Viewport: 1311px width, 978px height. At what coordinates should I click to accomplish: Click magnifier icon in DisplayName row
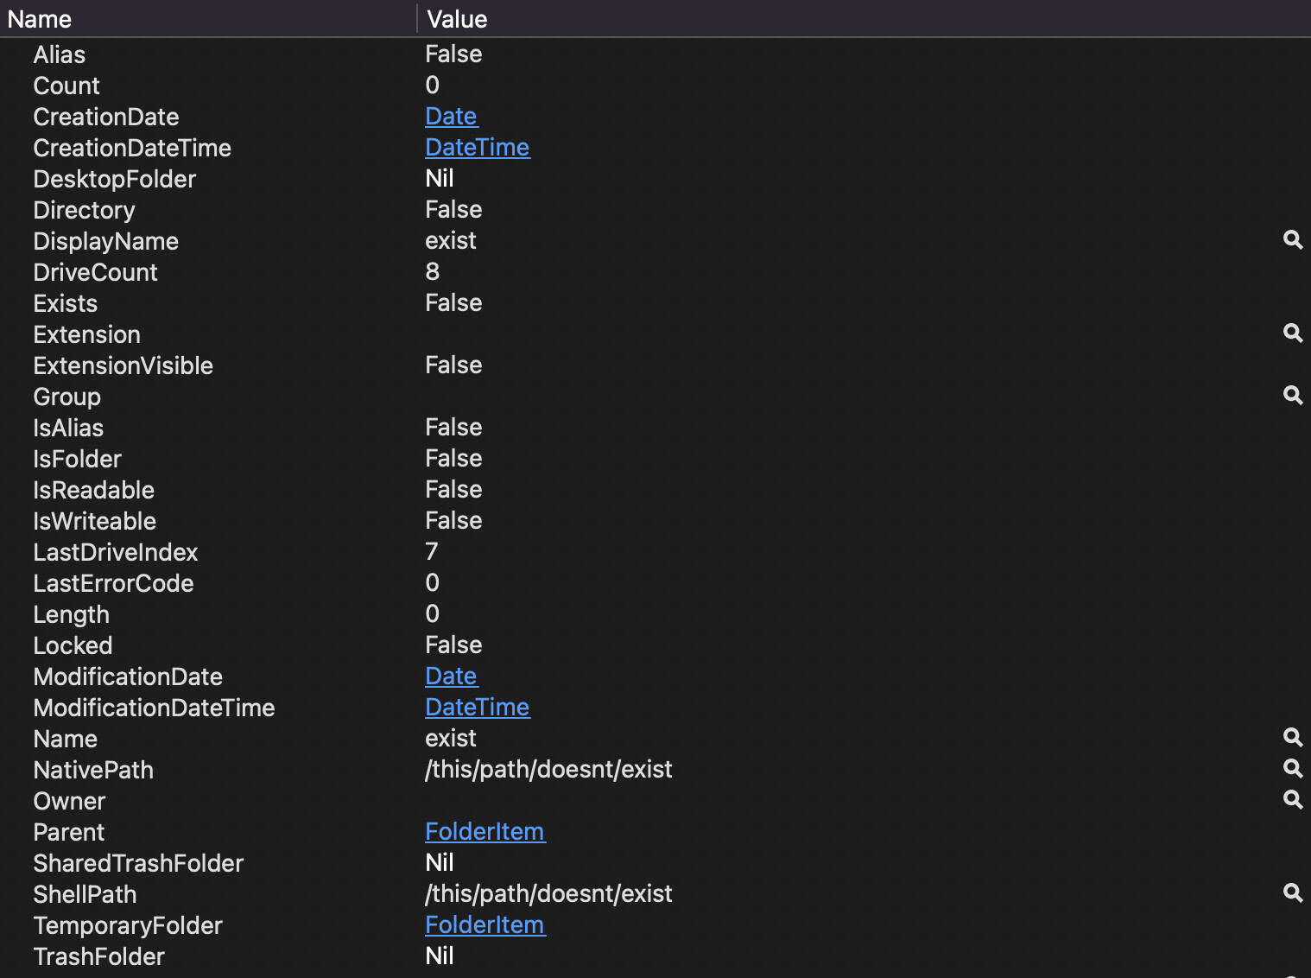click(x=1292, y=240)
